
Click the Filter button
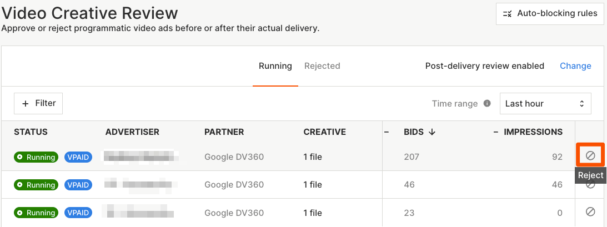pyautogui.click(x=38, y=103)
